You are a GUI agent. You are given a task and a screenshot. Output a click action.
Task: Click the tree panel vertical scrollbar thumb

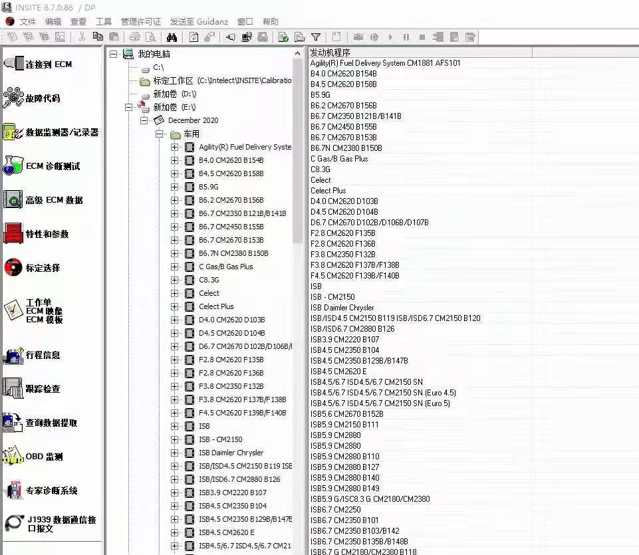297,152
